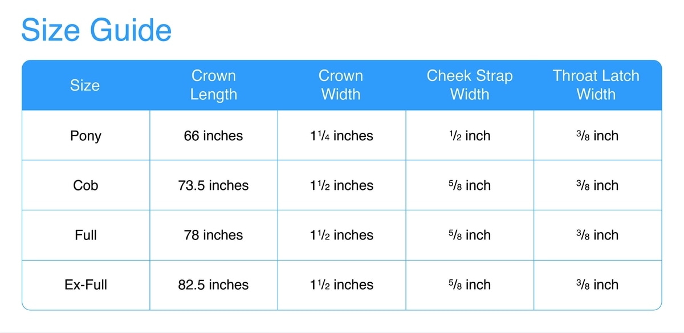The width and height of the screenshot is (684, 333).
Task: Select the 73.5 inches cell
Action: pos(213,186)
